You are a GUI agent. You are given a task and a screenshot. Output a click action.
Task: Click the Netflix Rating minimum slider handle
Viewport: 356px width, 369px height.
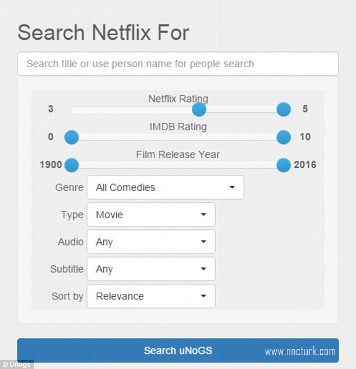[x=199, y=109]
